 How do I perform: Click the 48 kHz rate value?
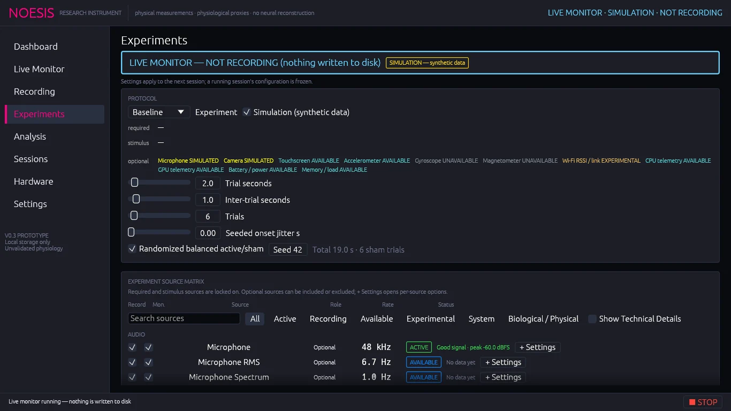coord(376,347)
